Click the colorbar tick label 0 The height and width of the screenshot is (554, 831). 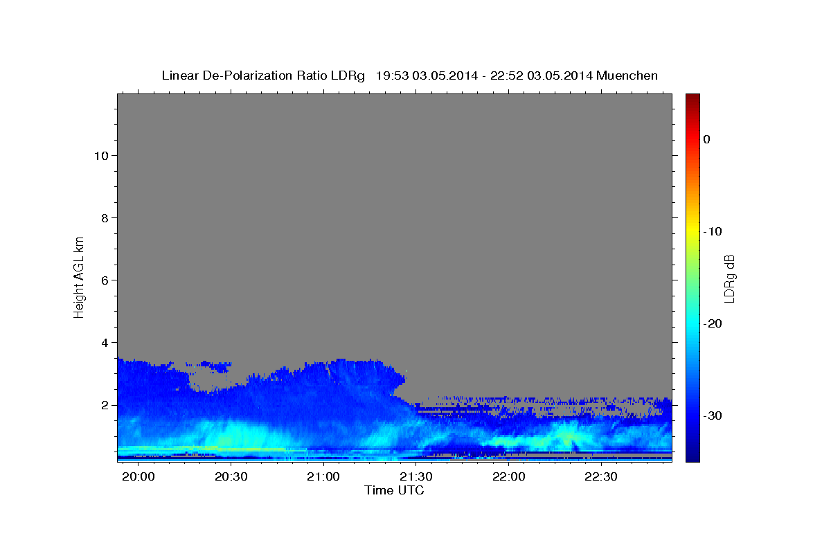pos(707,139)
